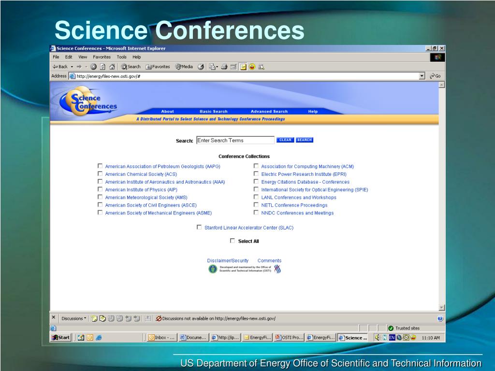The image size is (495, 371).
Task: Expand the Back history dropdown arrow
Action: tap(72, 67)
